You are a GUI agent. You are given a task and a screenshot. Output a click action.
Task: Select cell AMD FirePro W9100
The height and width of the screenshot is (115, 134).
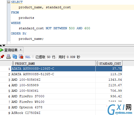coord(53,102)
